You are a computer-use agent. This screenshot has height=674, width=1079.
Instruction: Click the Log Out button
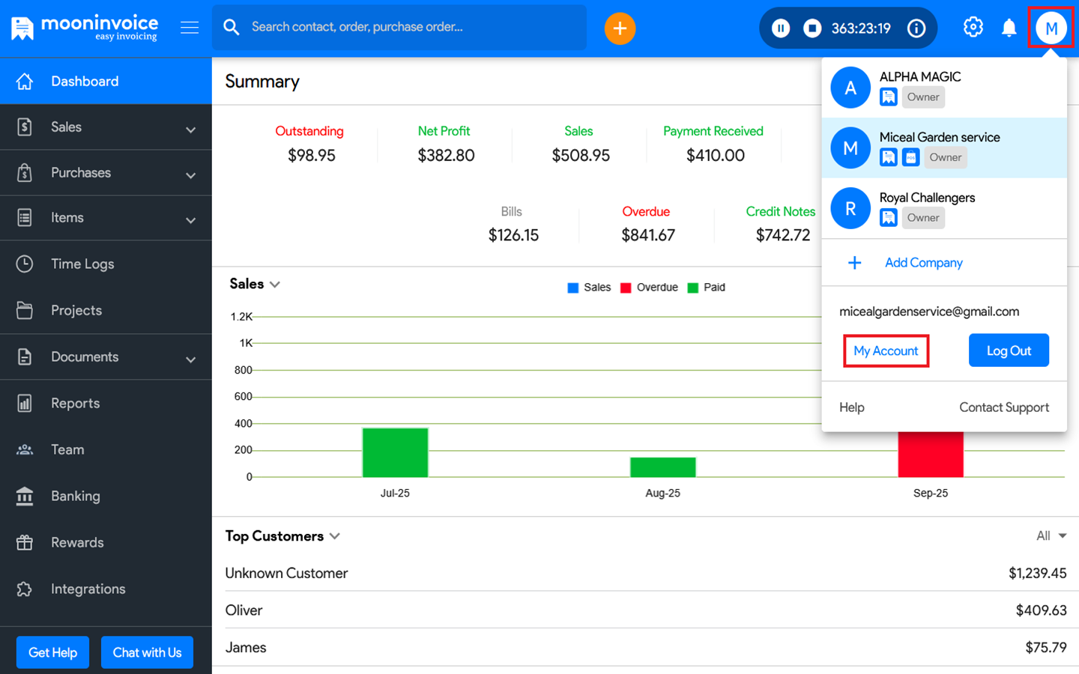coord(1008,350)
